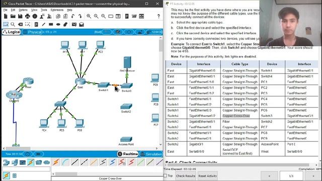Screen dimensions: 322x181
Task: Open the File menu
Action: [6, 10]
